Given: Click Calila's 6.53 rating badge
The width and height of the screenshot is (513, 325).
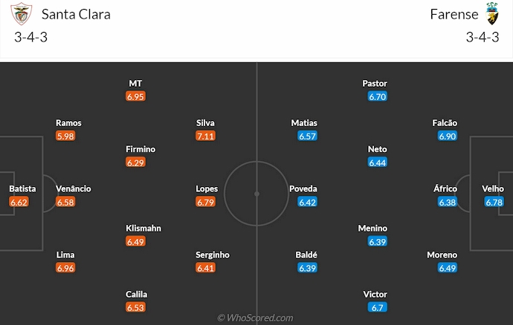Looking at the screenshot, I should [x=135, y=307].
